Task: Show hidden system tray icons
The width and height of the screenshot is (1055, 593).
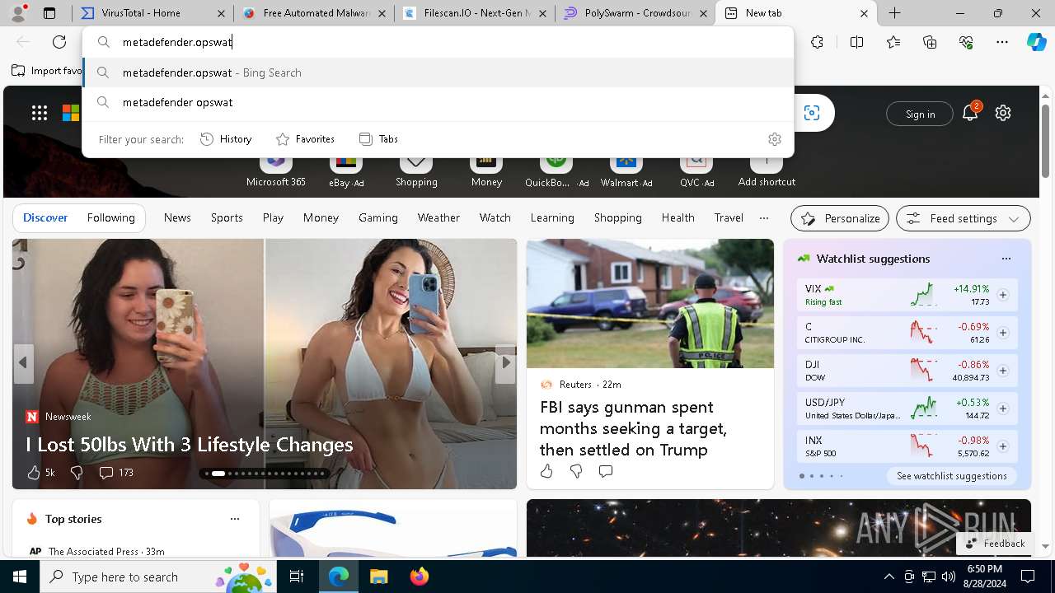Action: (889, 577)
